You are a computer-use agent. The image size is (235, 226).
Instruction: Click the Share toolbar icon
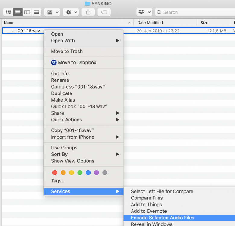coord(88,12)
